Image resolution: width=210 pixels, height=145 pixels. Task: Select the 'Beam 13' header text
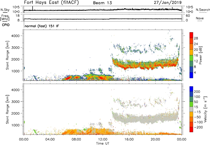point(102,3)
